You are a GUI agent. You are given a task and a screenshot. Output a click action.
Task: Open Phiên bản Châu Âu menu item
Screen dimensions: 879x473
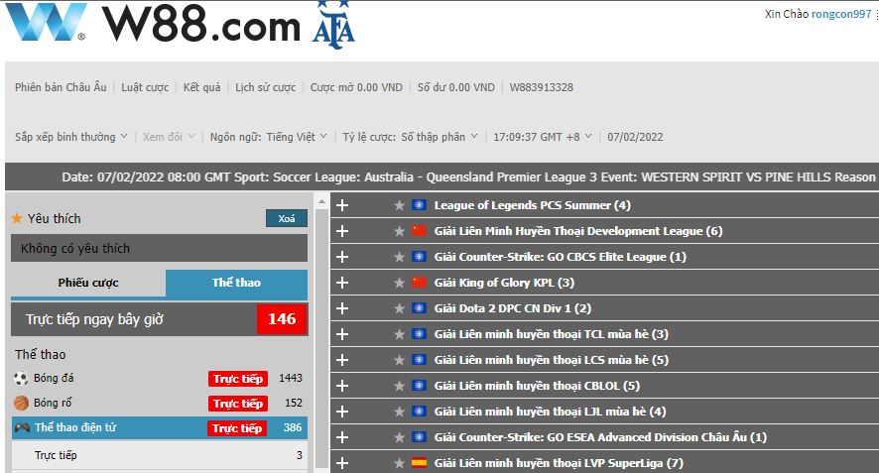pos(61,87)
